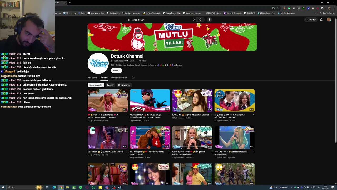Click the Ayrılık Sonrası Teddy video title
337x190 pixels.
[189, 153]
